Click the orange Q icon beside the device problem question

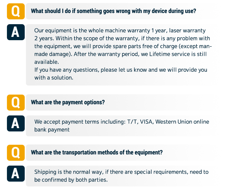(16, 11)
